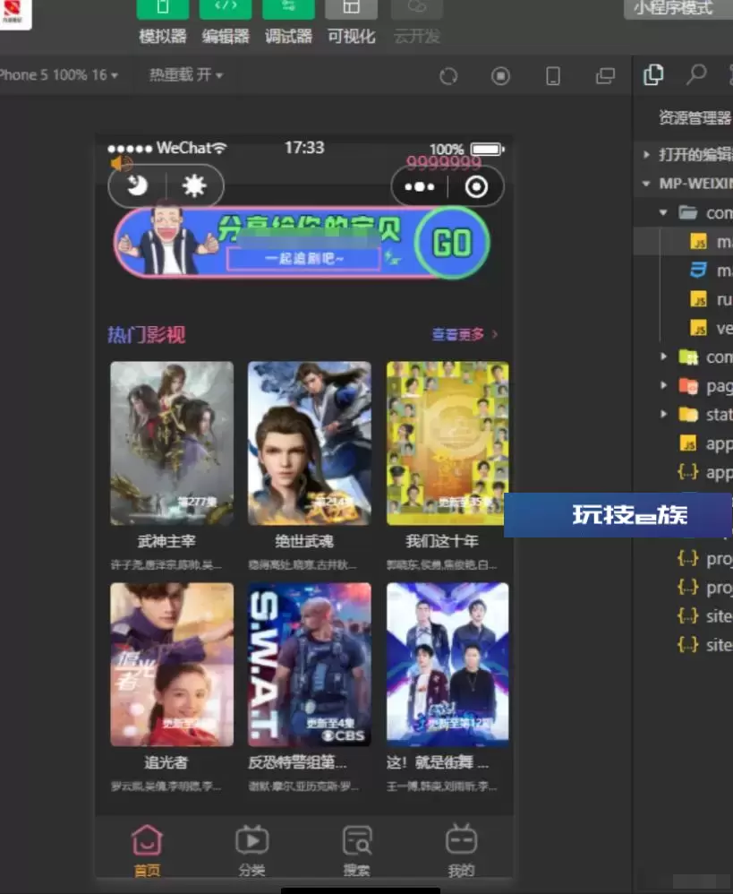
Task: Click the 反恐特警组第... title text
Action: click(297, 762)
